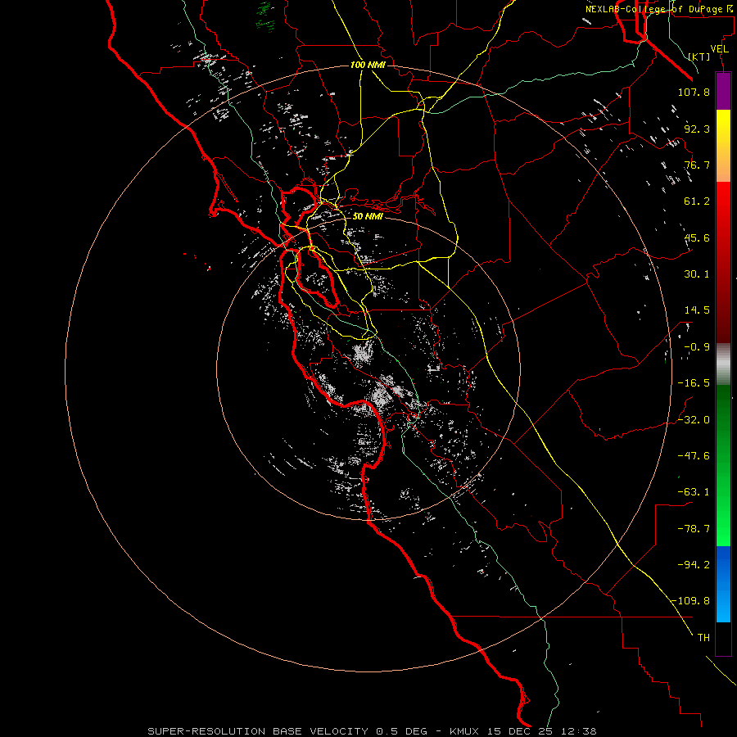
Task: Select the -47.6 velocity scale value
Action: click(x=694, y=456)
